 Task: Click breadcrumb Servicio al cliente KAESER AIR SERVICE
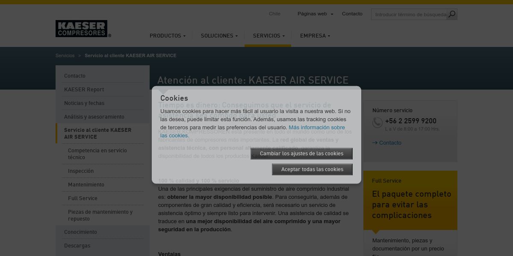(x=130, y=55)
